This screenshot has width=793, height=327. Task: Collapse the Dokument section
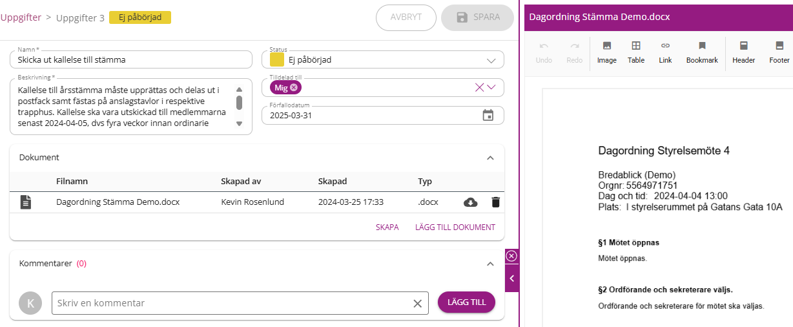pyautogui.click(x=490, y=158)
